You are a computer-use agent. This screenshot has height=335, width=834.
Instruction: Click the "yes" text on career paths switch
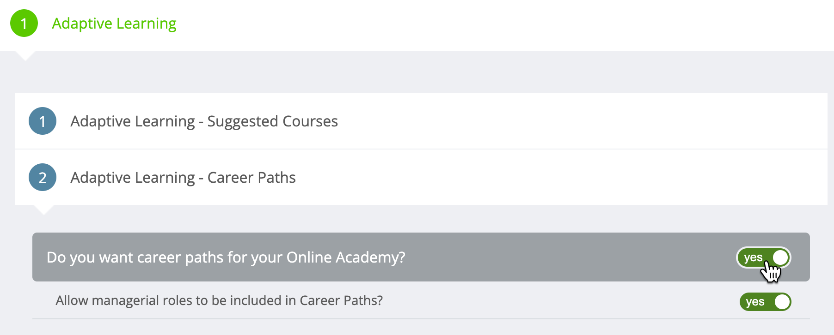tap(753, 257)
